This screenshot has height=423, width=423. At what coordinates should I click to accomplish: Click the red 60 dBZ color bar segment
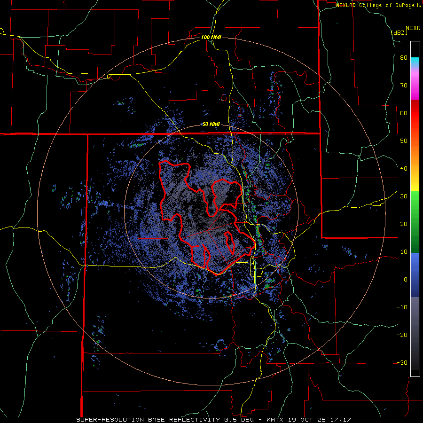point(415,113)
